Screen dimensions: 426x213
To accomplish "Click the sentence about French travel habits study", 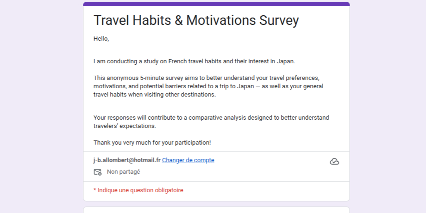I will coord(194,61).
